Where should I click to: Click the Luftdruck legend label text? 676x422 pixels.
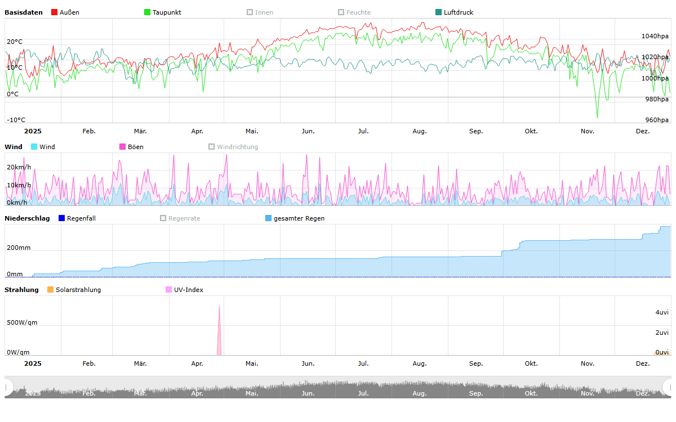coord(459,12)
